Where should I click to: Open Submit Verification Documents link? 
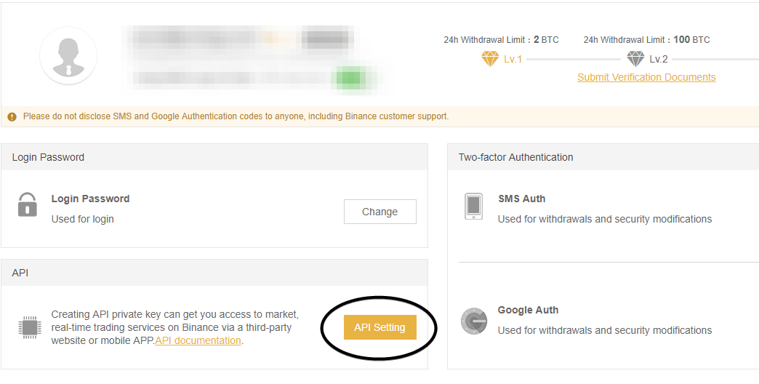pos(646,78)
